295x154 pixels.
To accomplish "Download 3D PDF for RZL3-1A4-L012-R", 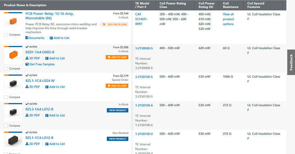I will (33, 115).
